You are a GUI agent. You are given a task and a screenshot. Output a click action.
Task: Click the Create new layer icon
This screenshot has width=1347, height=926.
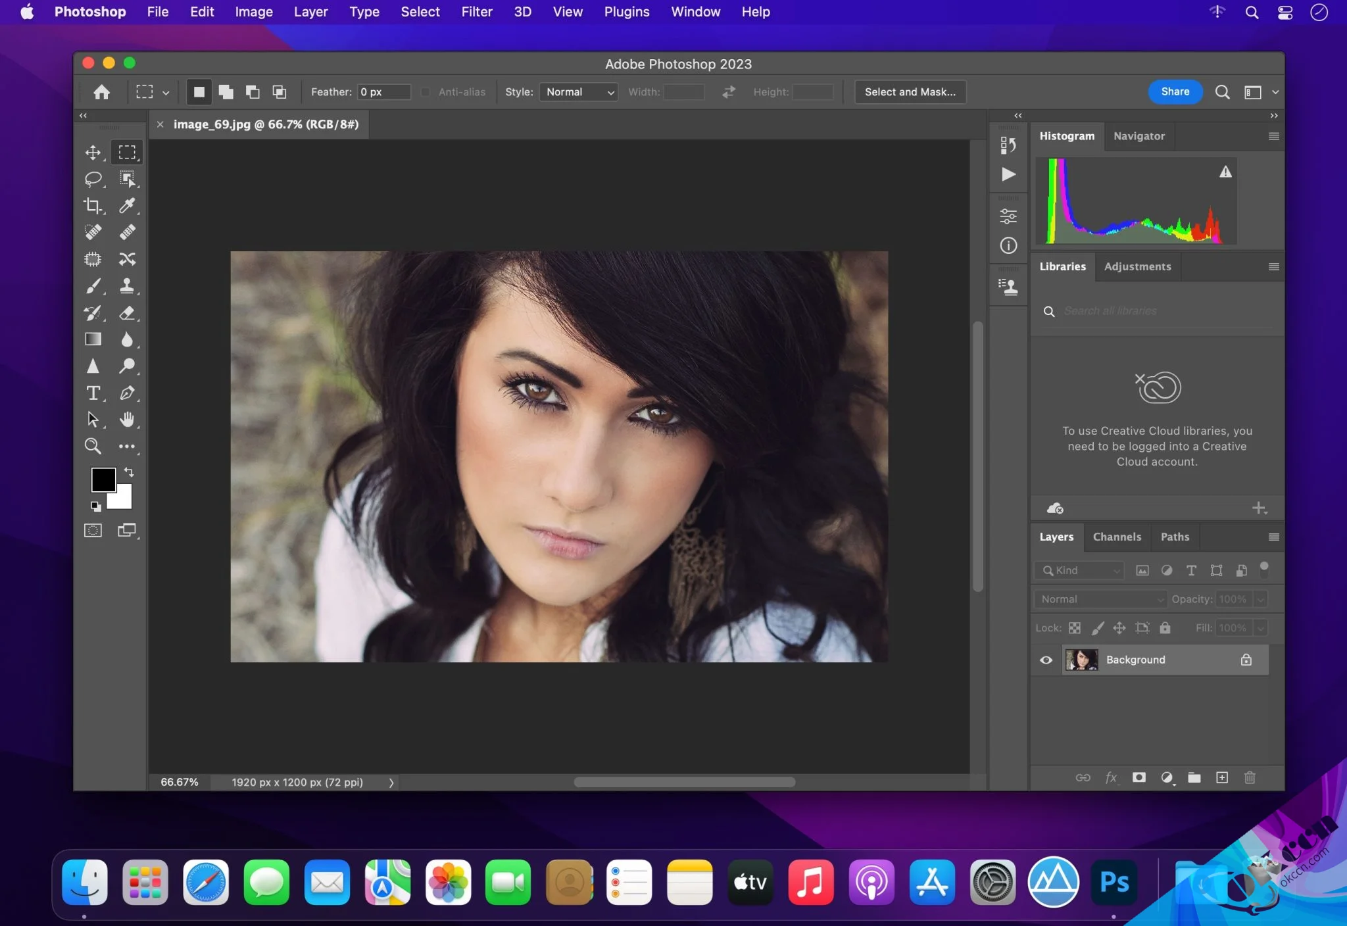click(1221, 777)
